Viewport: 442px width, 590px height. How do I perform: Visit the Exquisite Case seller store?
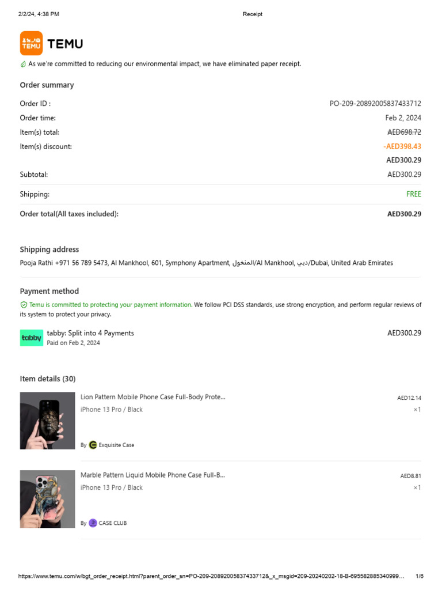click(x=116, y=445)
